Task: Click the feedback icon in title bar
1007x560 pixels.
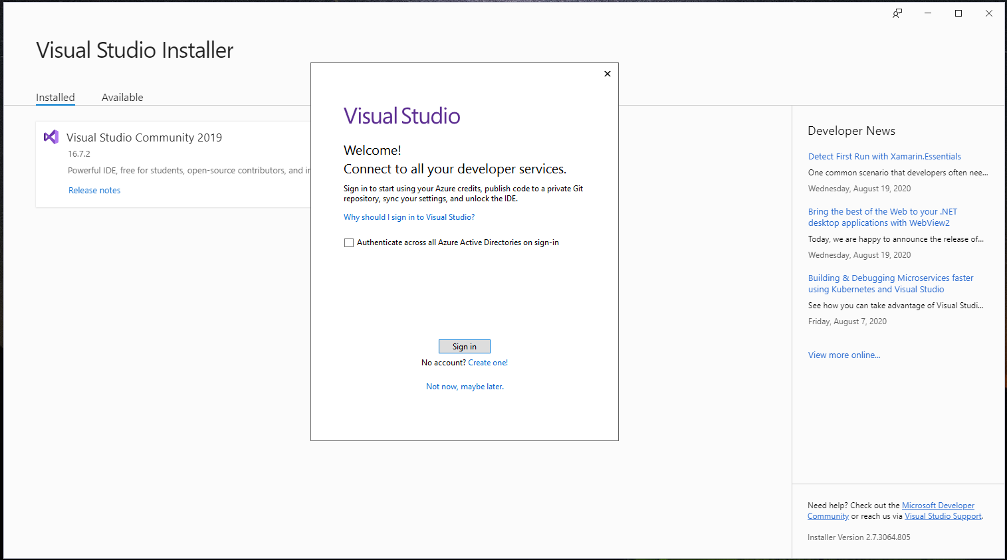Action: pyautogui.click(x=897, y=13)
